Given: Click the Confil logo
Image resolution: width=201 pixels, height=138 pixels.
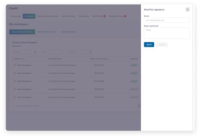Looking at the screenshot, I should pos(13,8).
